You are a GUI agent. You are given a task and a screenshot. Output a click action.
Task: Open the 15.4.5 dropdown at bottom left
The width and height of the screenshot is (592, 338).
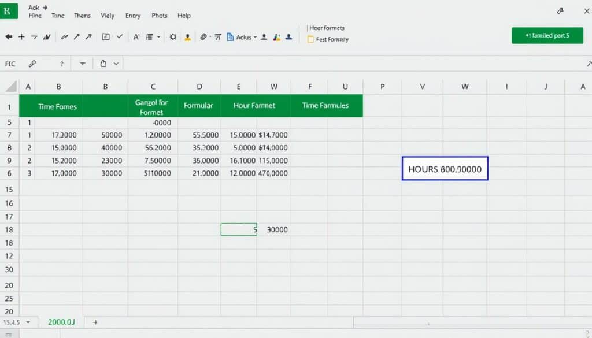(28, 322)
